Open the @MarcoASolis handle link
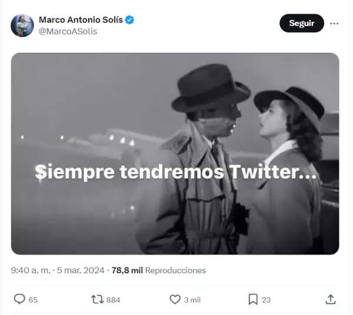This screenshot has height=315, width=353. [x=68, y=31]
